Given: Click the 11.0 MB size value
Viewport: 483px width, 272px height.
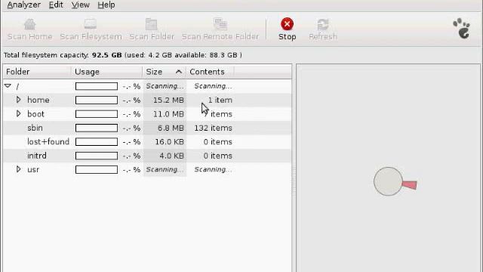Looking at the screenshot, I should coord(168,114).
